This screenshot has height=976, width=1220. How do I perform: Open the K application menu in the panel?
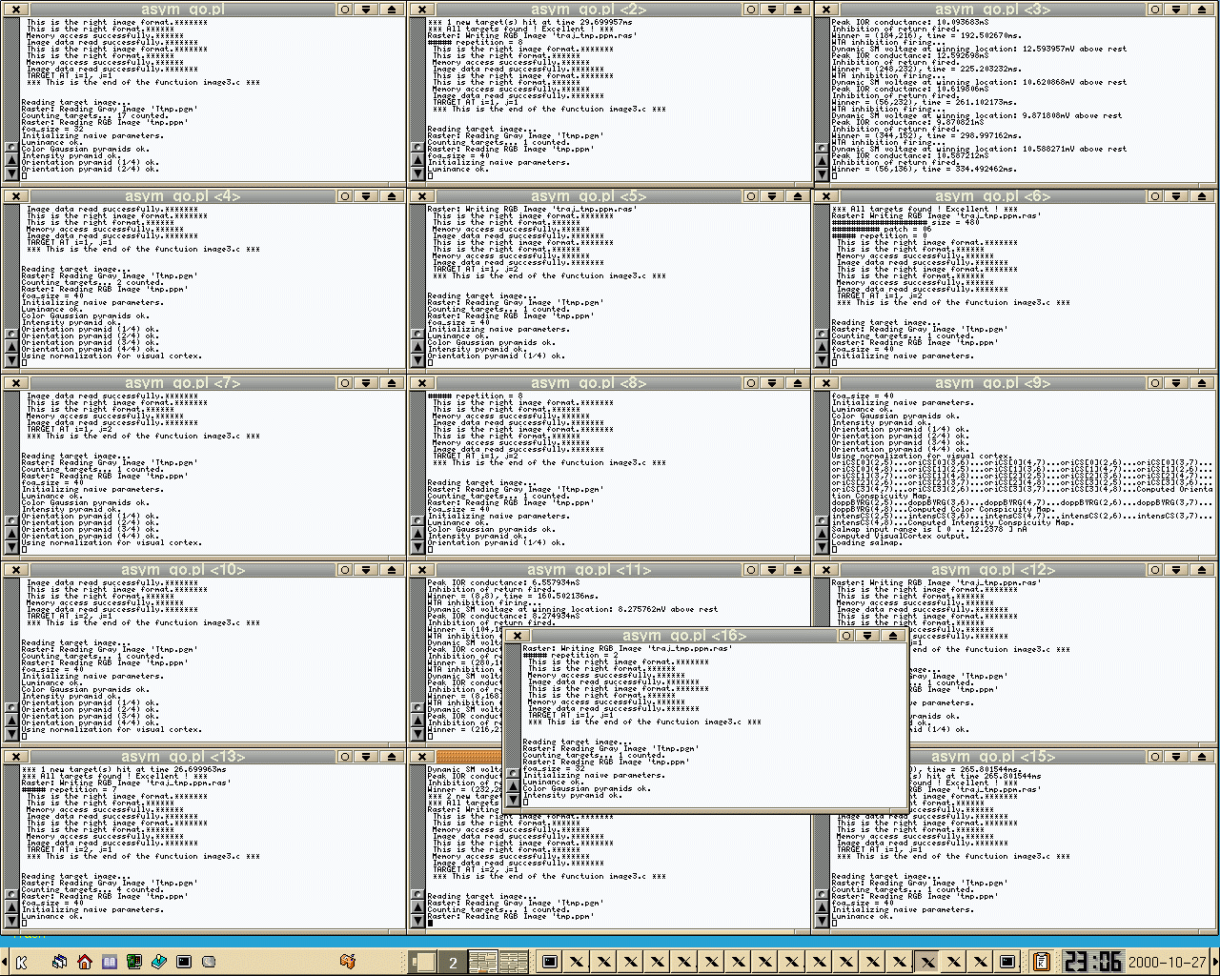click(21, 962)
